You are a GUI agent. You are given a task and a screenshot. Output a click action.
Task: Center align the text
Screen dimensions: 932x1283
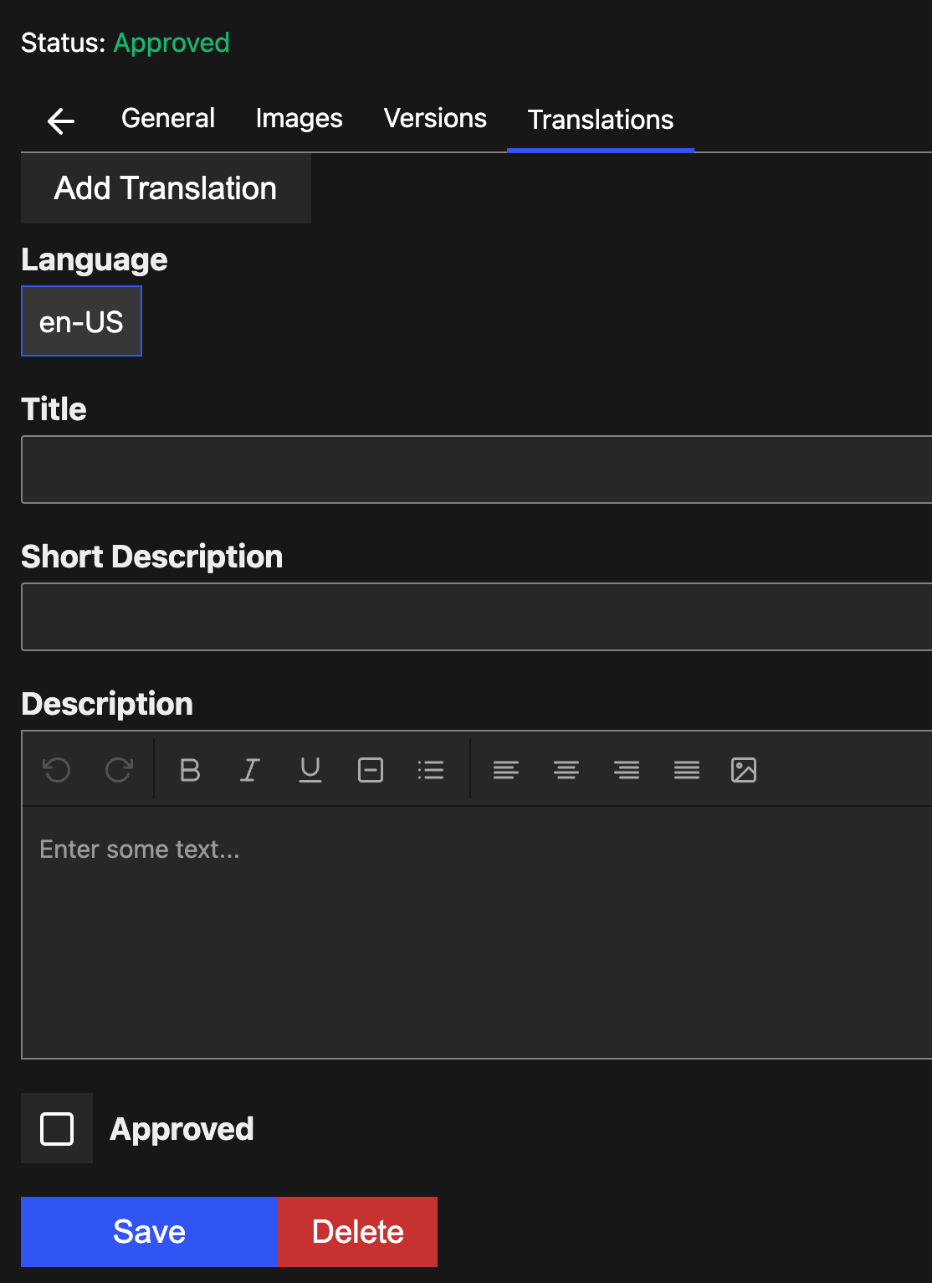pyautogui.click(x=566, y=769)
